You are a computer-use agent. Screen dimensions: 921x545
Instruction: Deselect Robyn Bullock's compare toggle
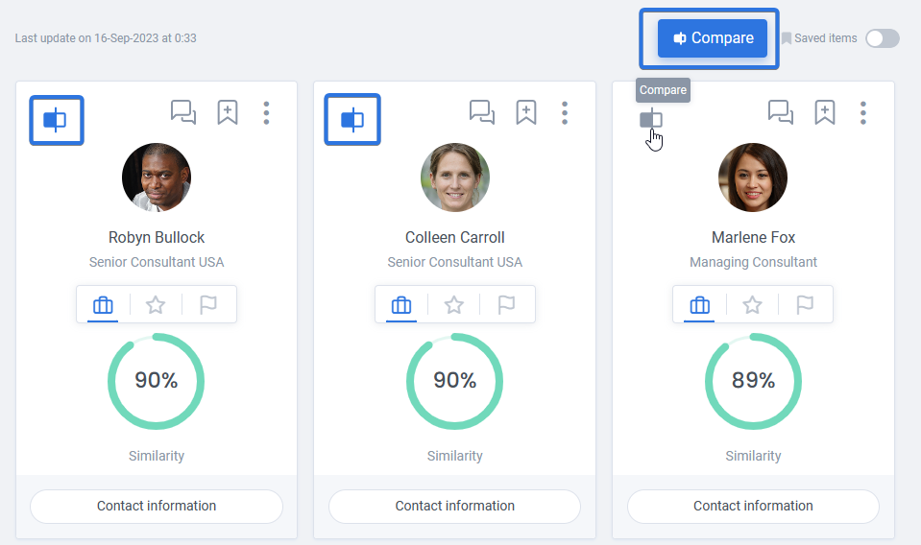tap(55, 120)
